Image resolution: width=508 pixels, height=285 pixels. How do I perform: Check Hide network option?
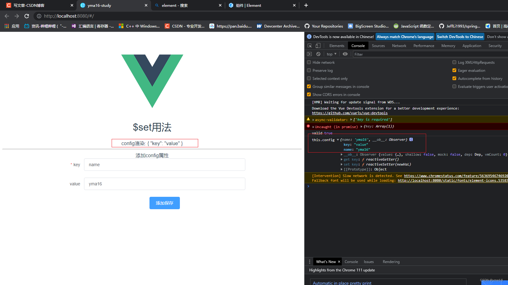309,62
